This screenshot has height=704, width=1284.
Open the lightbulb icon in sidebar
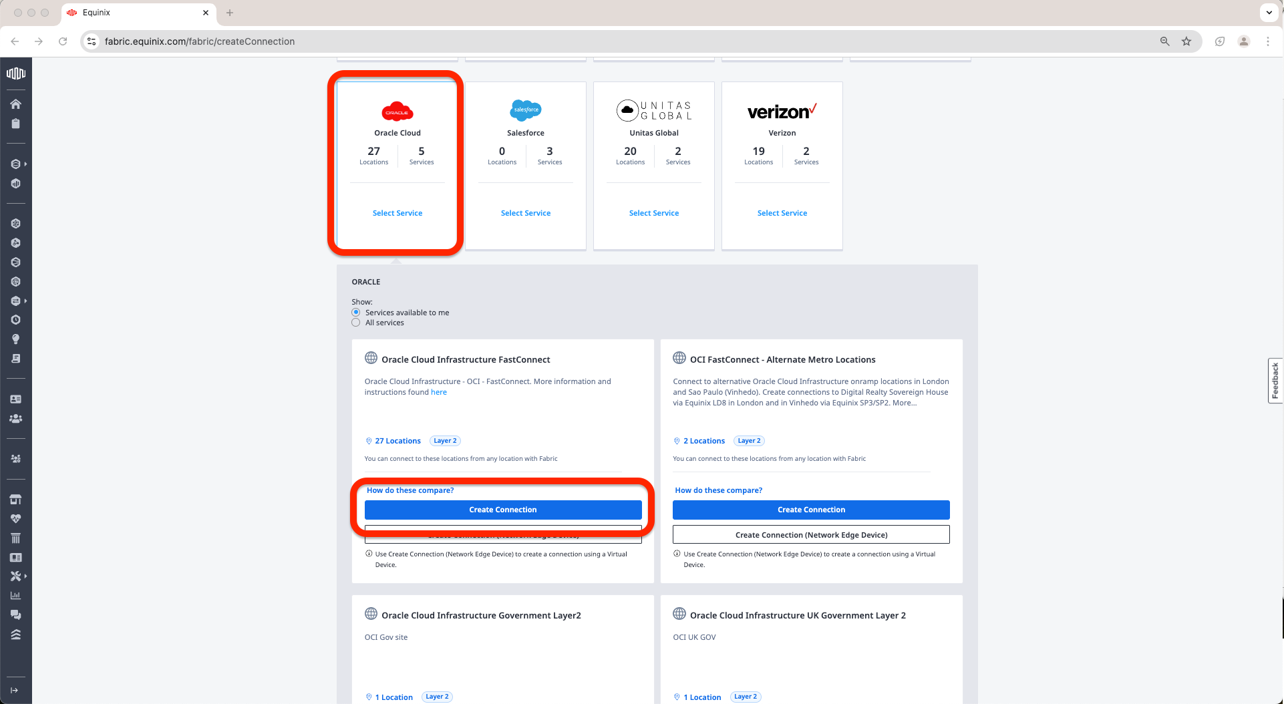(16, 339)
